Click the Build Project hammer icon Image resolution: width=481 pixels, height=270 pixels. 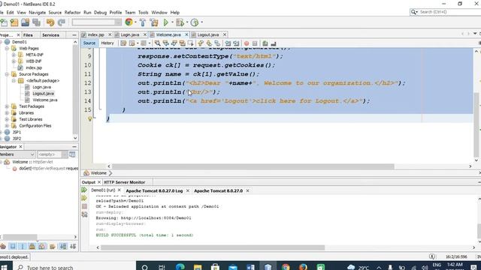click(x=143, y=22)
